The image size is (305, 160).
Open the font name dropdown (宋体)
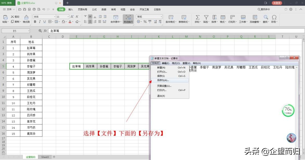55,17
